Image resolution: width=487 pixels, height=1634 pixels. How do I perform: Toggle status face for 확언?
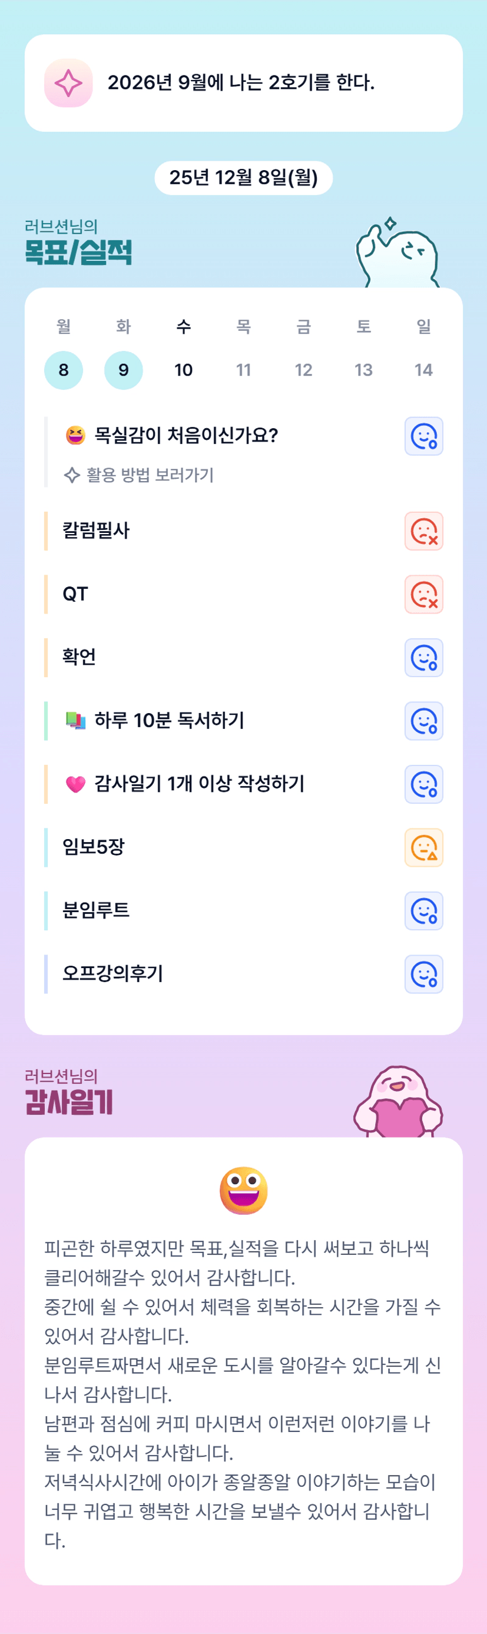point(423,658)
